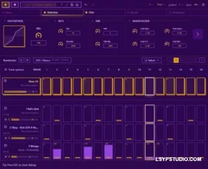Go to previous preset with left arrow
Image resolution: width=208 pixels, height=169 pixels.
[62, 5]
